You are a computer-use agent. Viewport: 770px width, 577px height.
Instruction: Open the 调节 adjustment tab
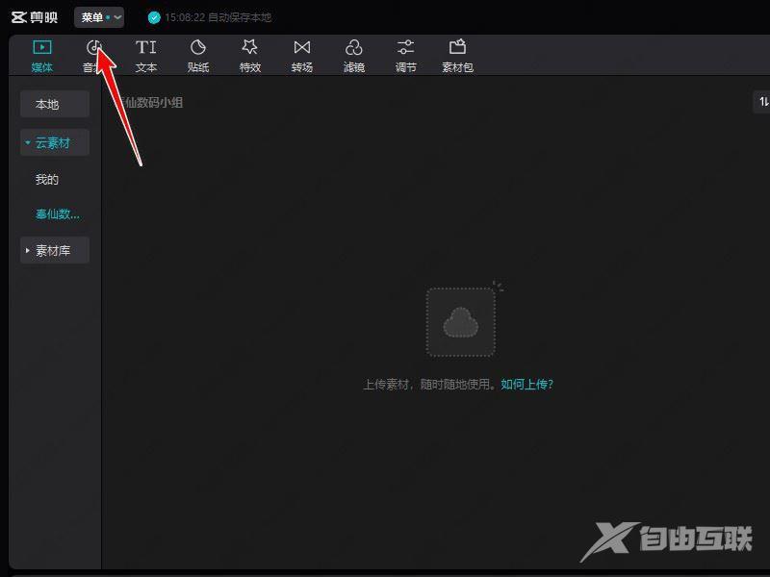[405, 56]
